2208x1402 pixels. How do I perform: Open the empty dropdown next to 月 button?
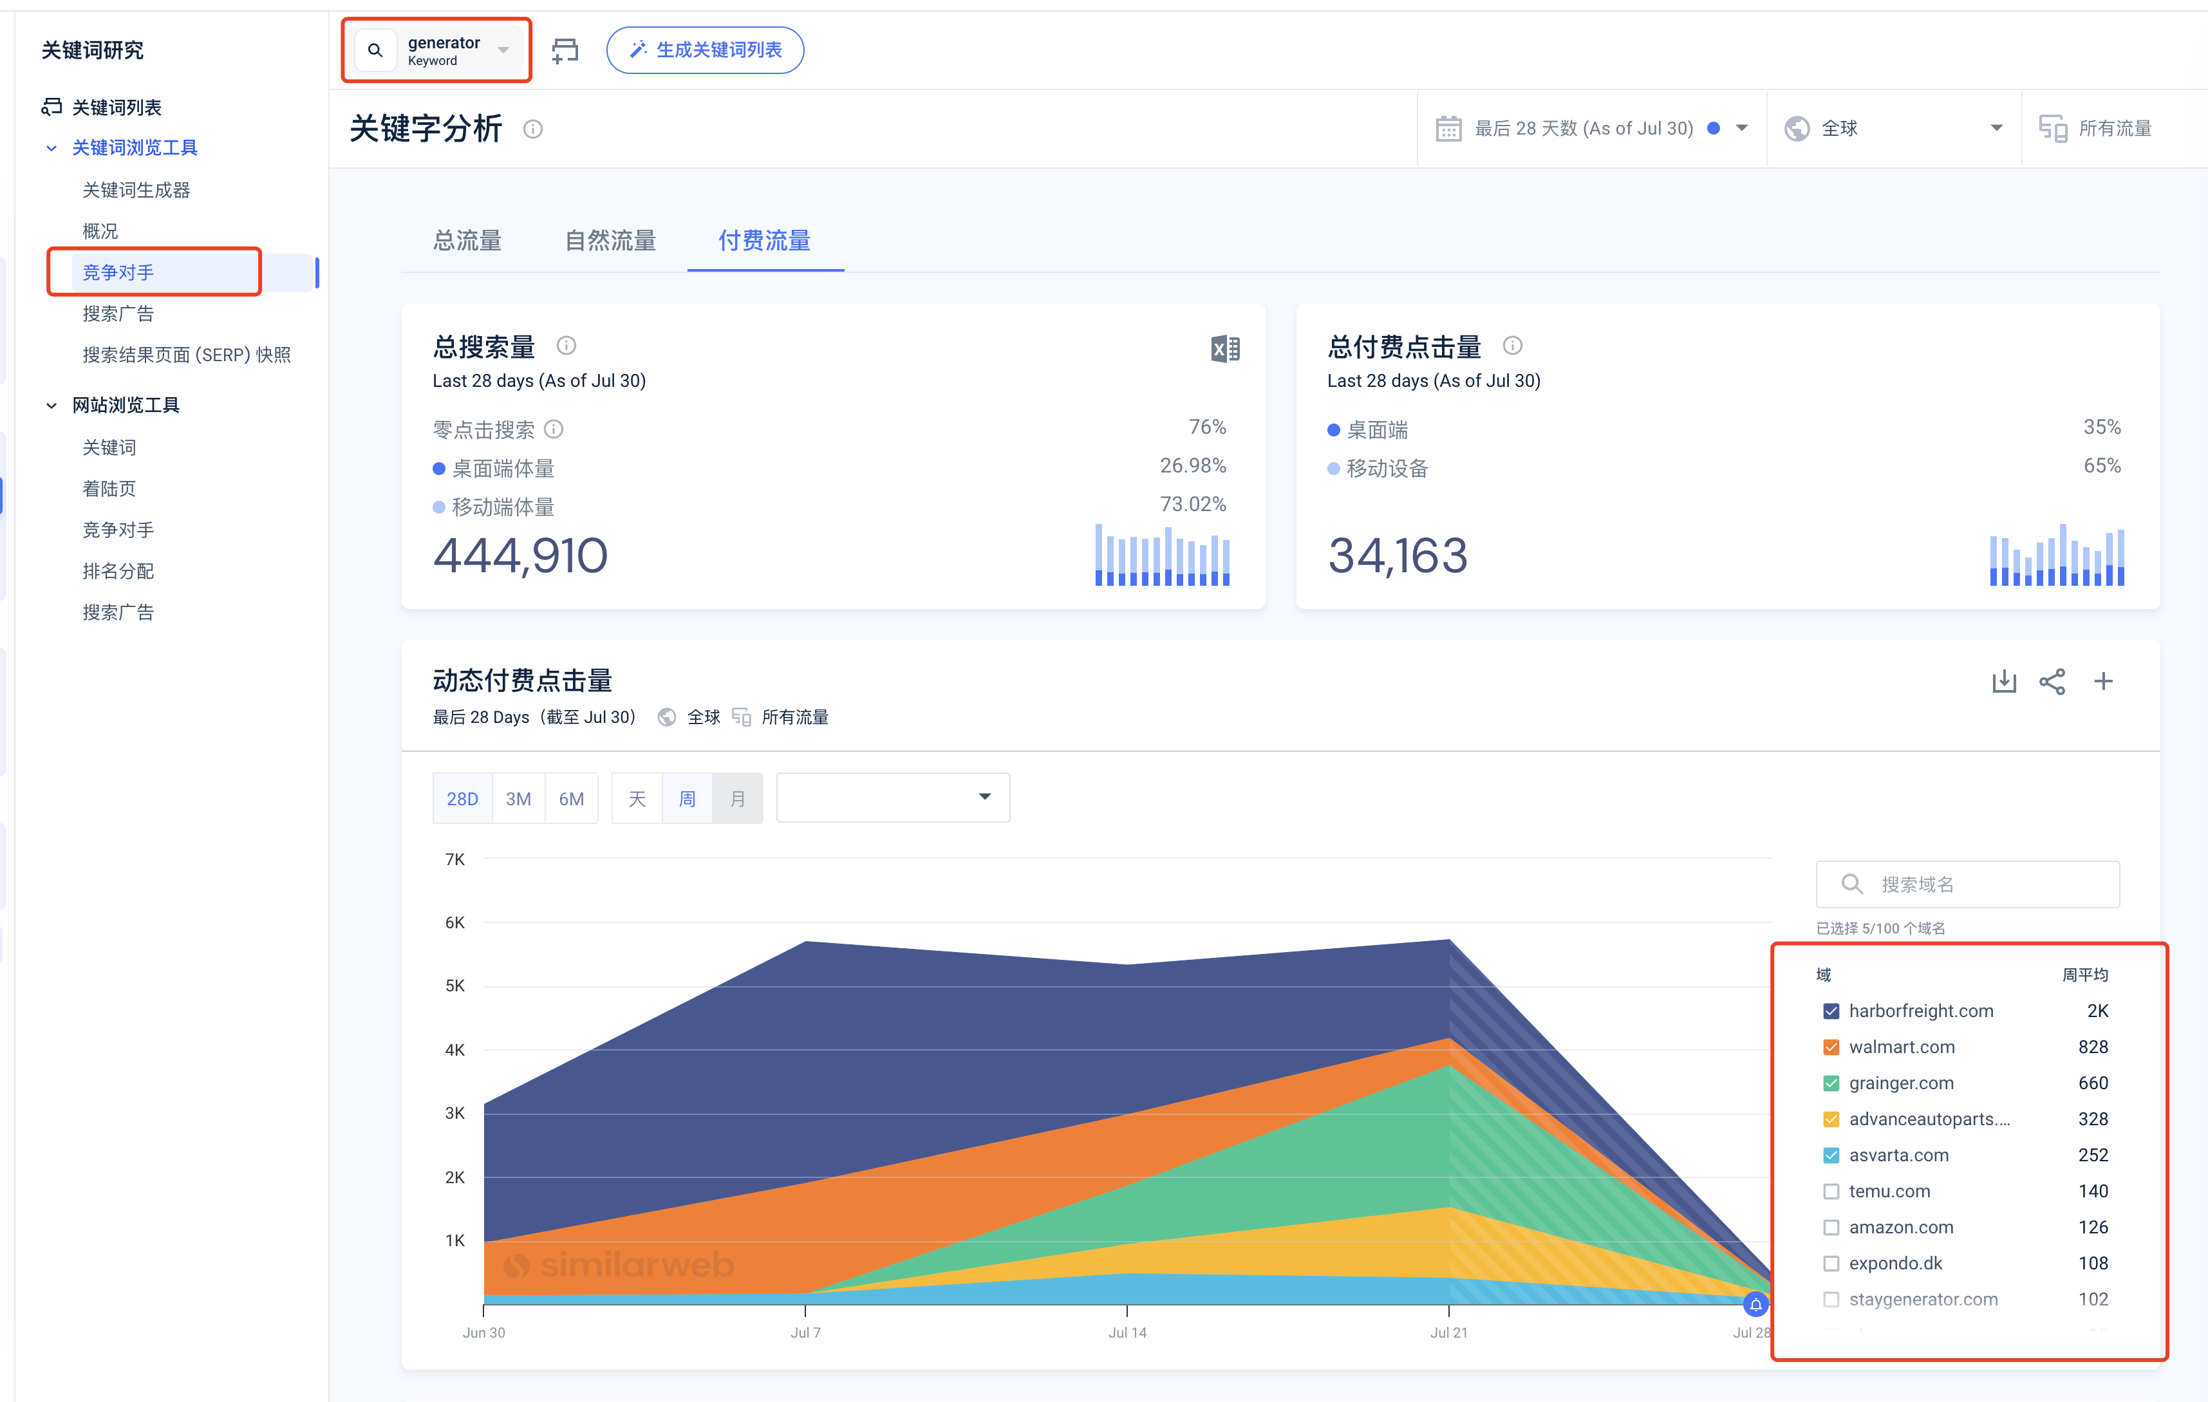point(893,798)
